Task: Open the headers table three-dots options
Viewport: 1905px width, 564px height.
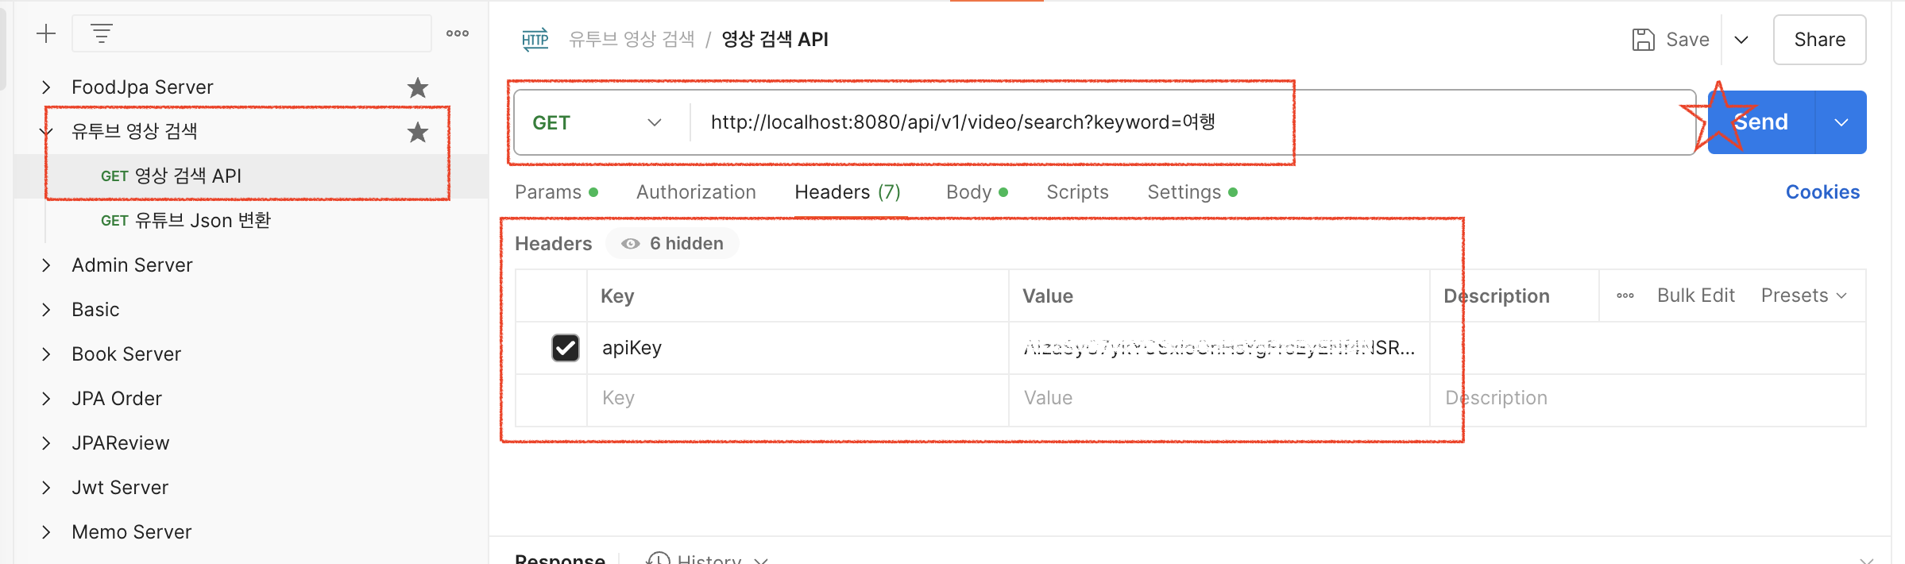Action: point(1625,296)
